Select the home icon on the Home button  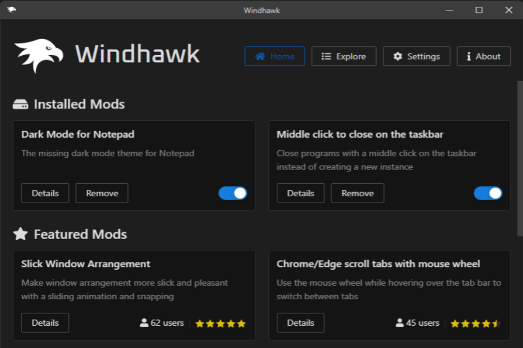click(260, 56)
